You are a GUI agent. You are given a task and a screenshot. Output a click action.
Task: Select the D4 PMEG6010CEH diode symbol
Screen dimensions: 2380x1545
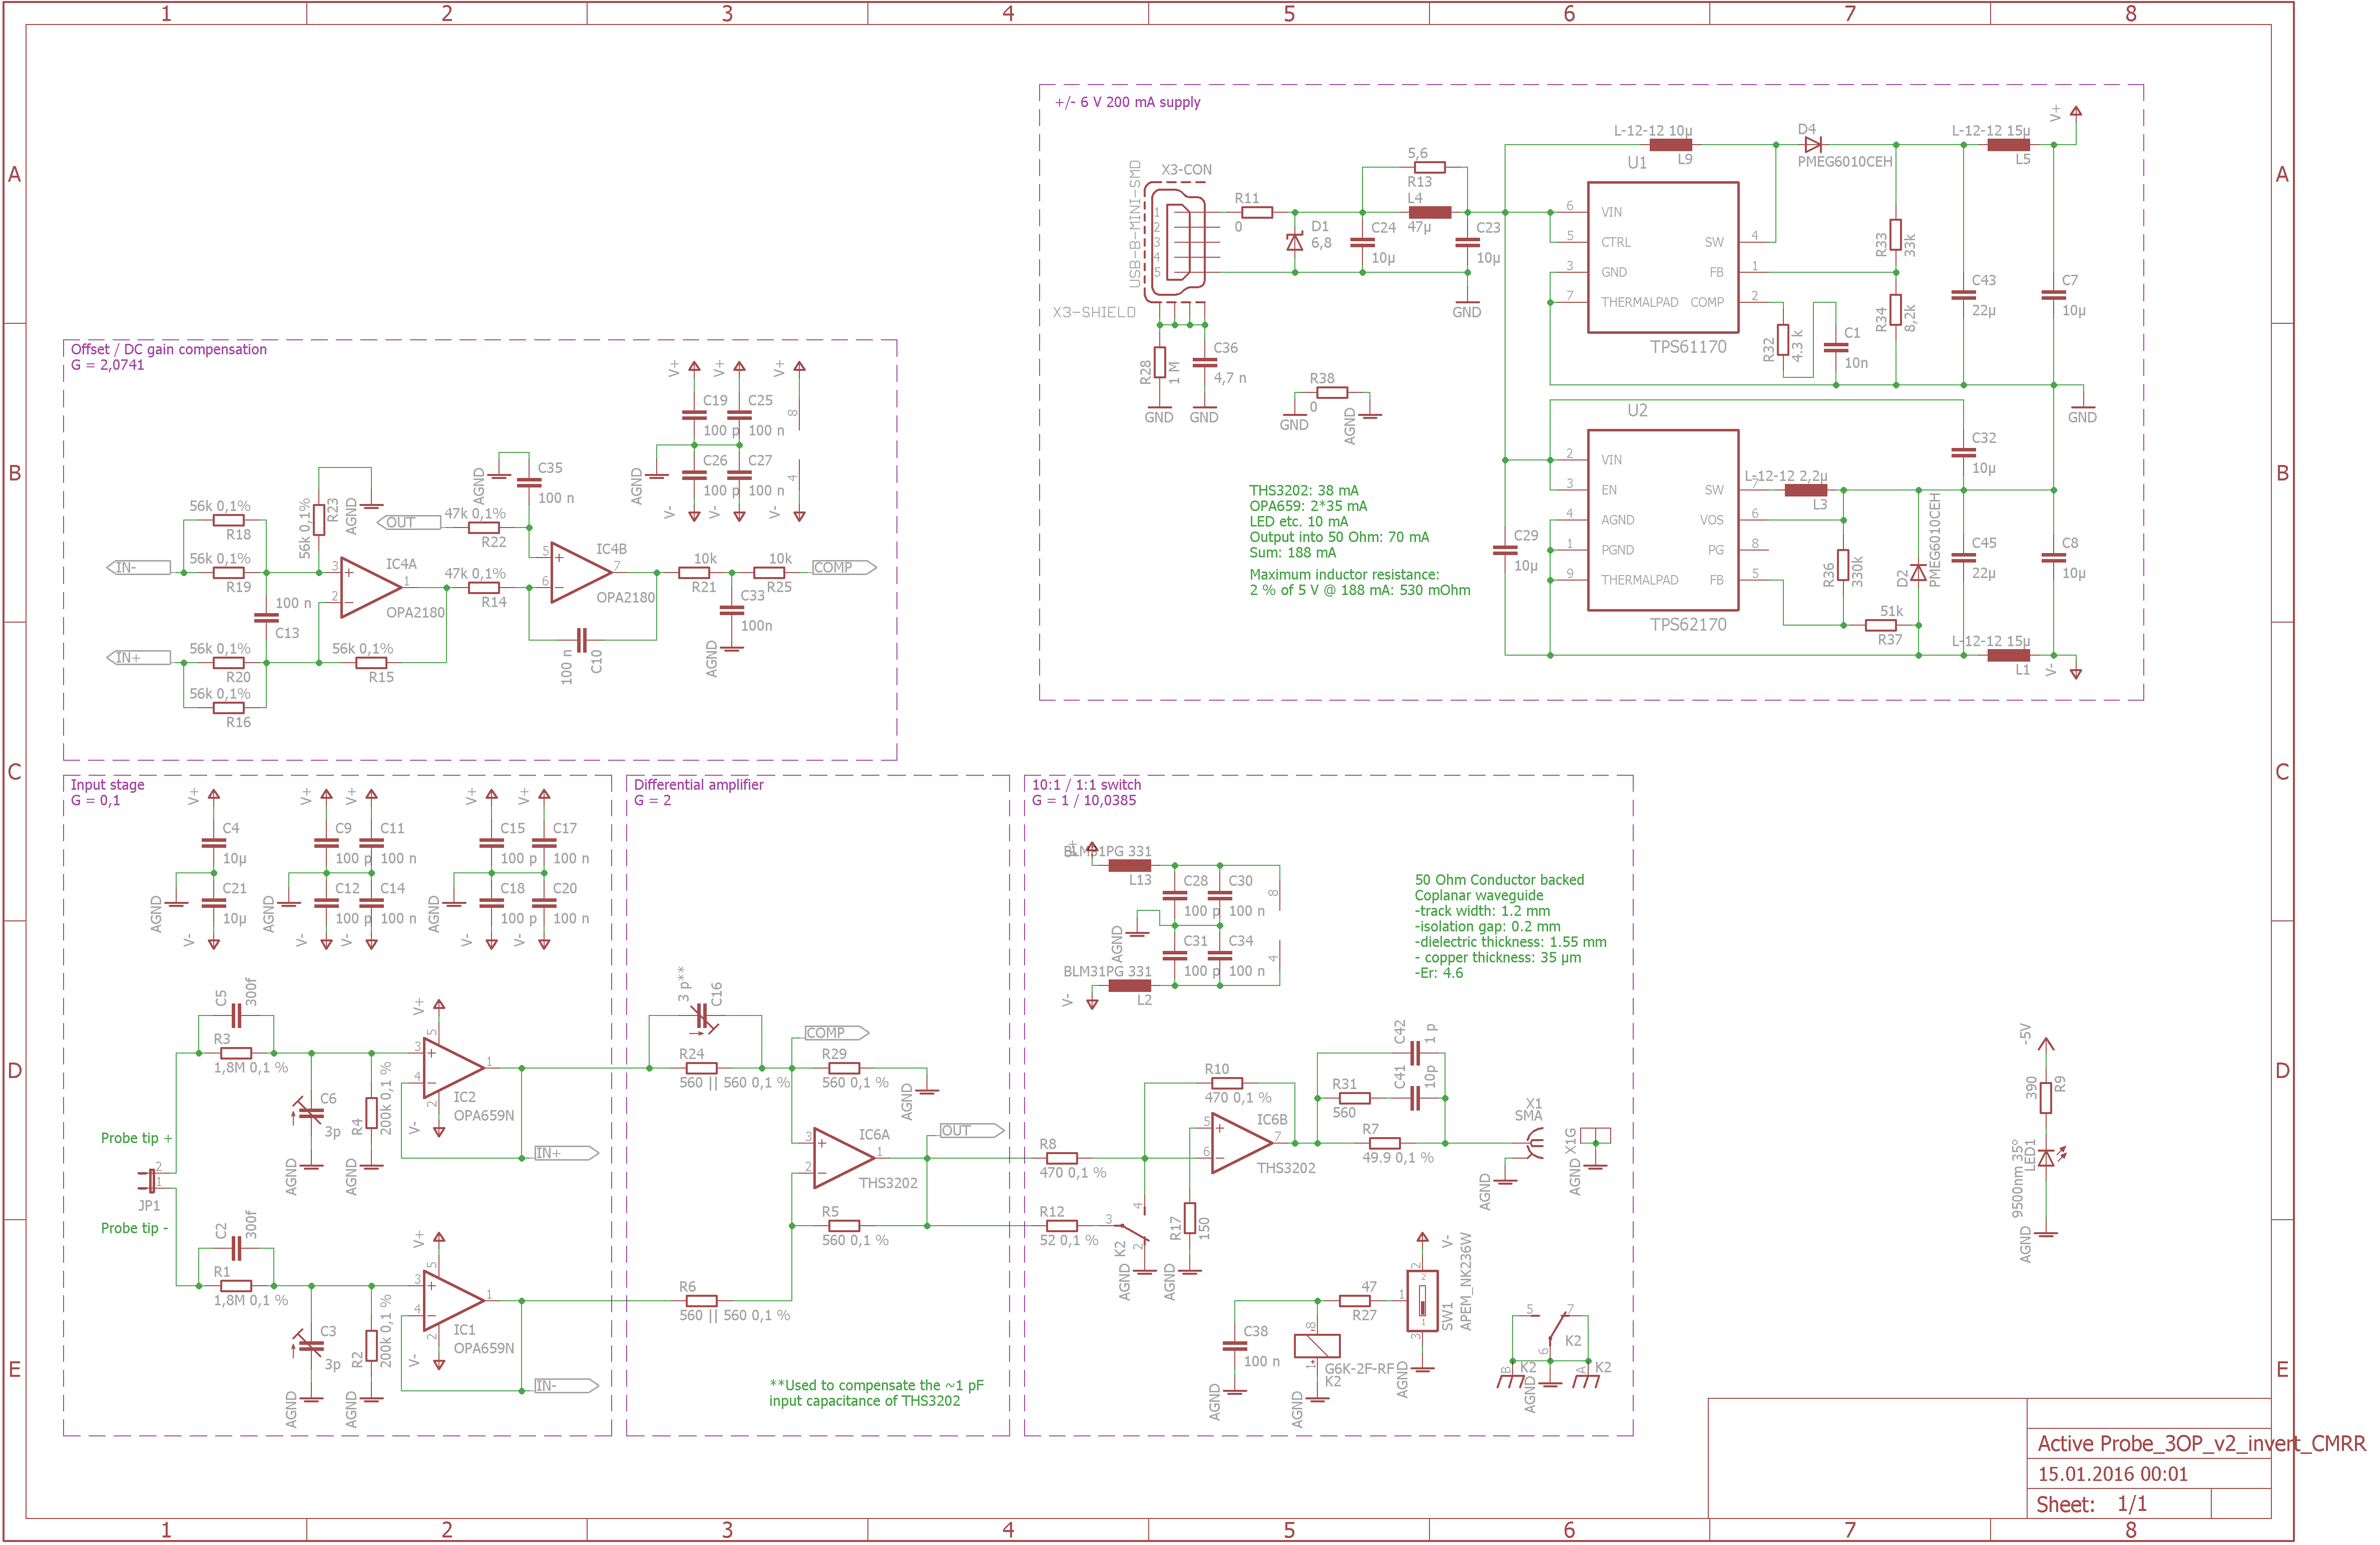pos(1812,144)
